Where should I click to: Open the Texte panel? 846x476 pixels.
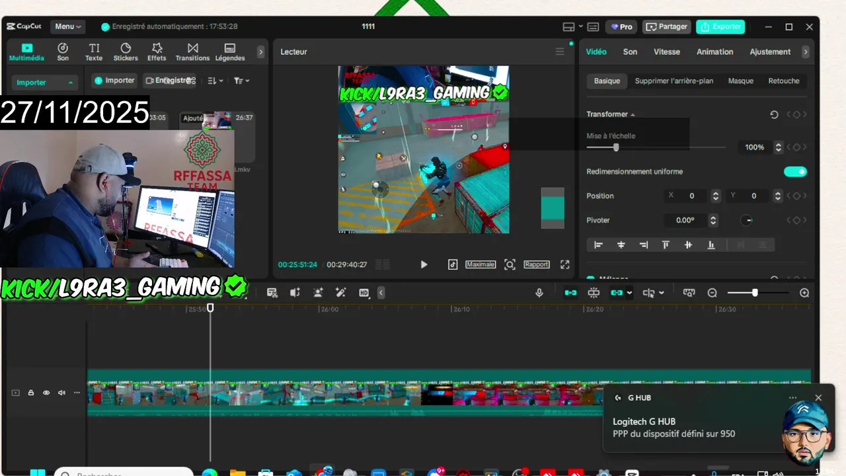pyautogui.click(x=94, y=52)
